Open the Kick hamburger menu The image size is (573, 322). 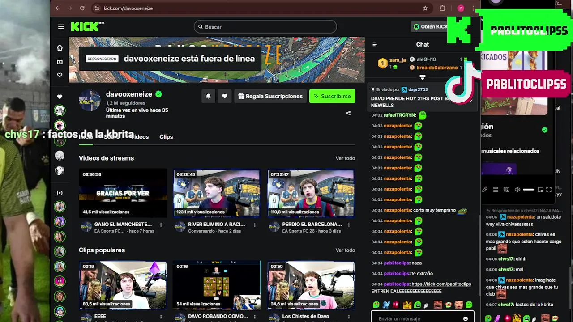click(61, 26)
